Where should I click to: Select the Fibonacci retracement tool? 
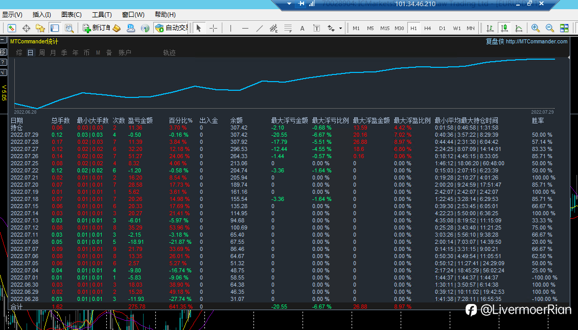pyautogui.click(x=288, y=29)
